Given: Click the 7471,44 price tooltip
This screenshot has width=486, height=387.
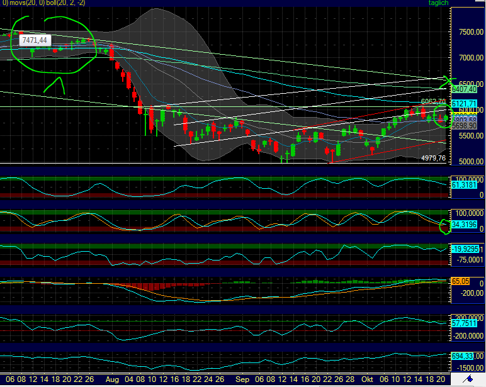Looking at the screenshot, I should [x=36, y=40].
